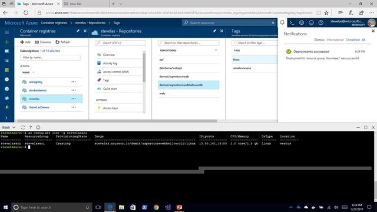377x212 pixels.
Task: Refresh the browser page
Action: tap(26, 13)
